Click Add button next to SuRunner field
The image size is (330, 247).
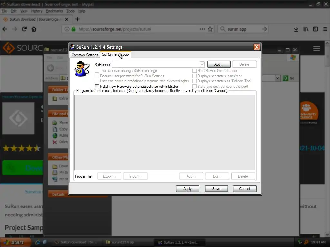219,64
